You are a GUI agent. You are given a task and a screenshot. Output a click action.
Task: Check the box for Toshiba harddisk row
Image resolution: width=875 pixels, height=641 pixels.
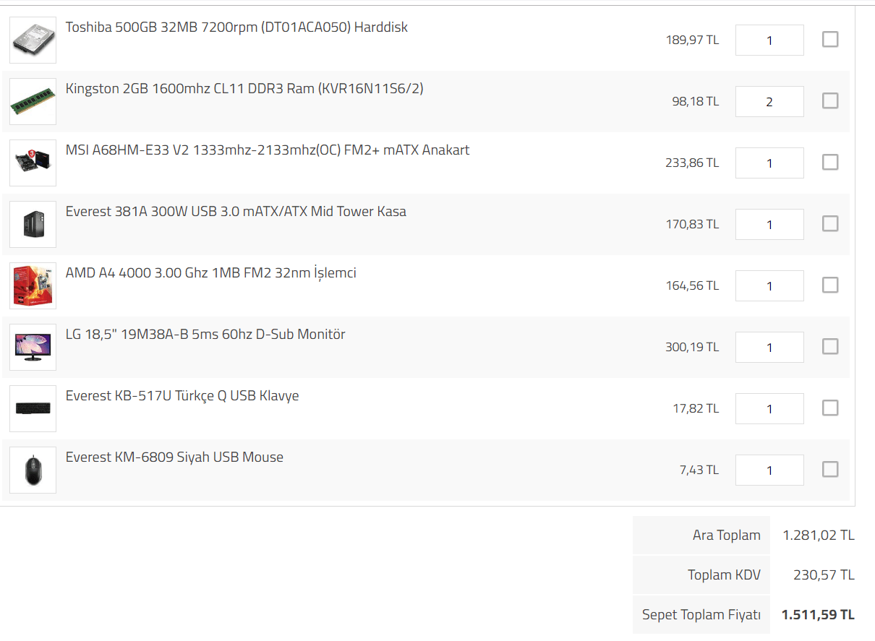tap(830, 40)
